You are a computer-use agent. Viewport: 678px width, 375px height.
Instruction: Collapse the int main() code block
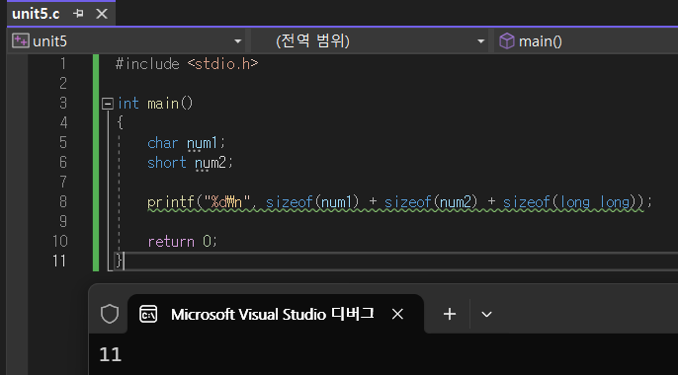107,104
